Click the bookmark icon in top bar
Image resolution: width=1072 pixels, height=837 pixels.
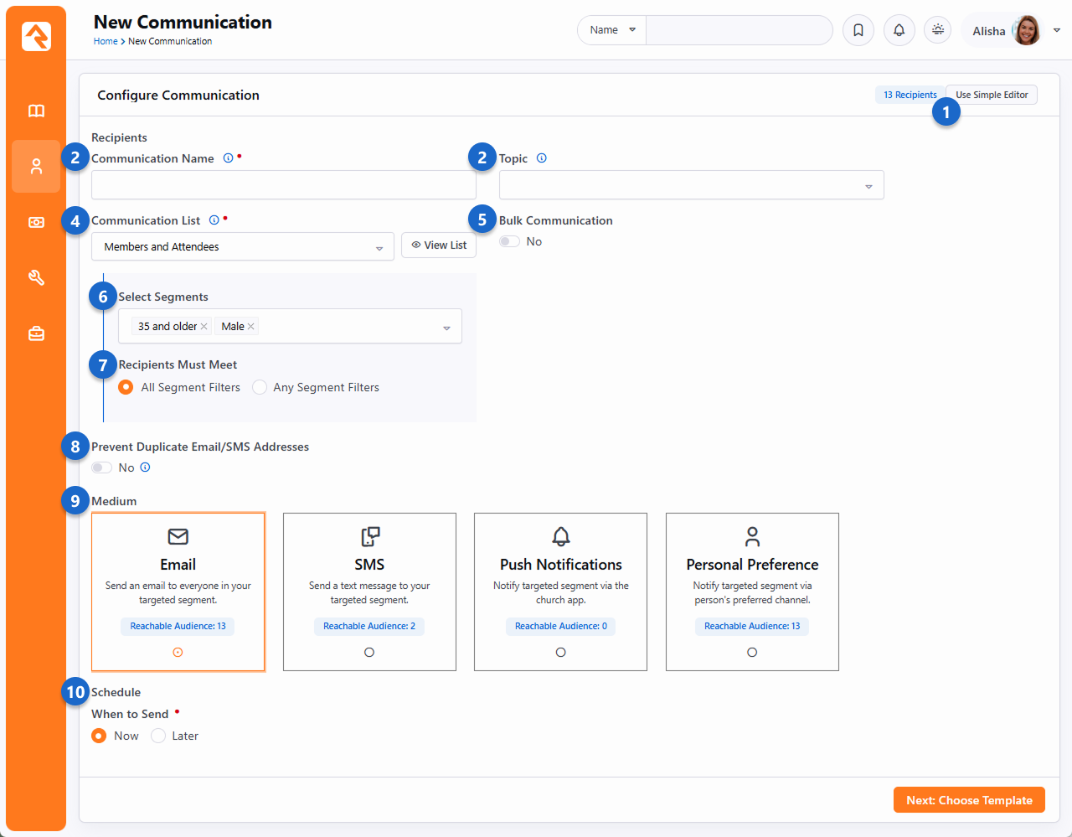point(858,30)
